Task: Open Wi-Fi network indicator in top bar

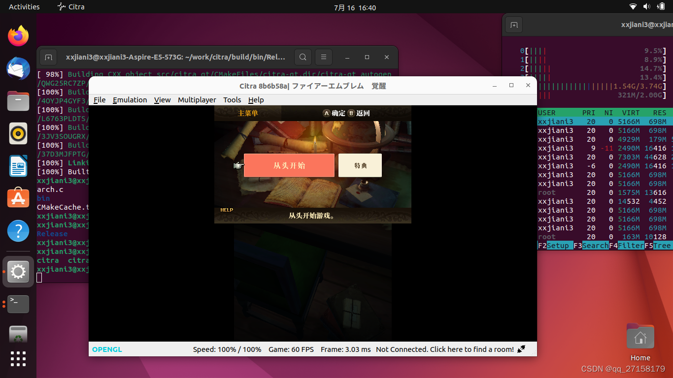Action: tap(633, 7)
